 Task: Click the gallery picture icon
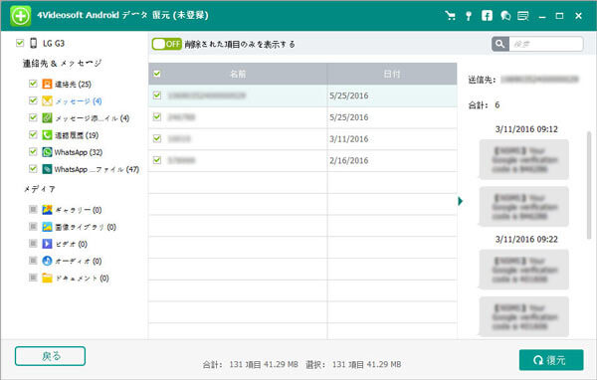click(x=47, y=210)
